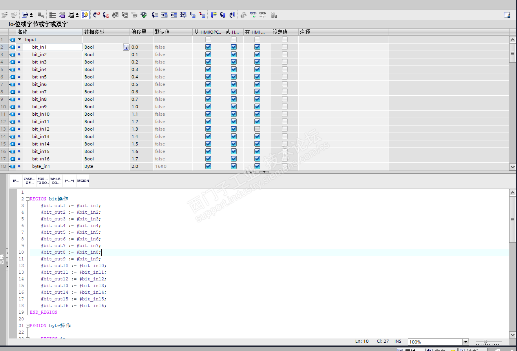Click the glasses monitoring icon with green arrow

pyautogui.click(x=253, y=15)
